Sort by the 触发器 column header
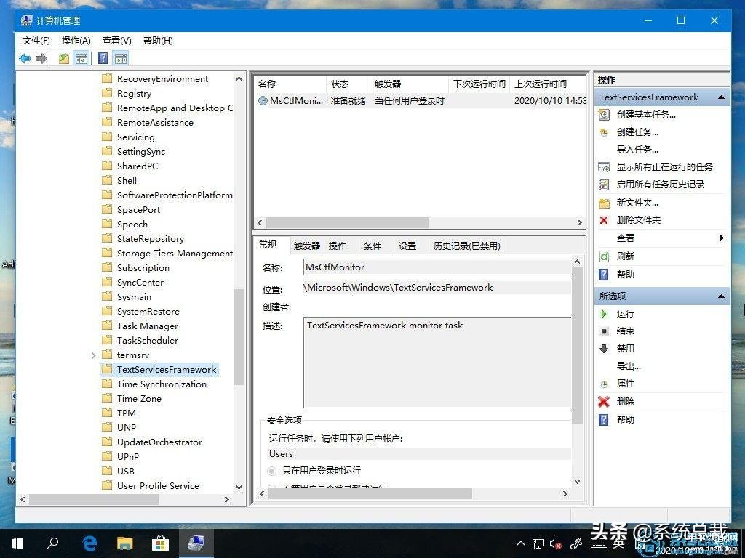Image resolution: width=745 pixels, height=558 pixels. pyautogui.click(x=409, y=84)
